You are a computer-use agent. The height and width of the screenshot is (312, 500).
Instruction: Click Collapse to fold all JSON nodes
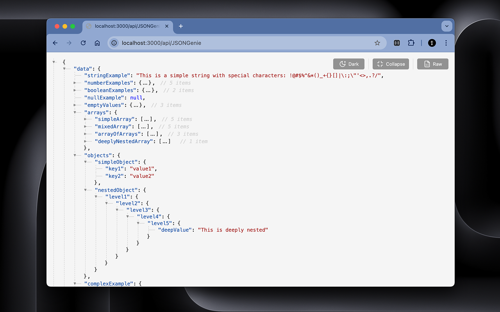point(391,64)
